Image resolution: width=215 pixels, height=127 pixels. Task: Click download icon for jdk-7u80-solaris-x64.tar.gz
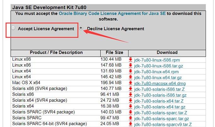point(131,107)
